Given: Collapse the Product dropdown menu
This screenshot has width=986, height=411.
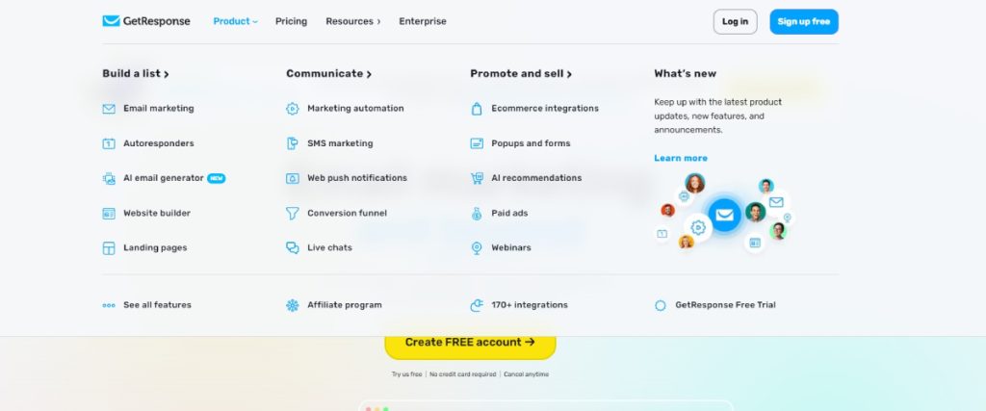Looking at the screenshot, I should pyautogui.click(x=235, y=21).
